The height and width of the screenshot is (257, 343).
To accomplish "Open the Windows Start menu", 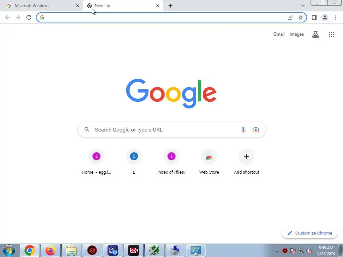I will [x=9, y=250].
